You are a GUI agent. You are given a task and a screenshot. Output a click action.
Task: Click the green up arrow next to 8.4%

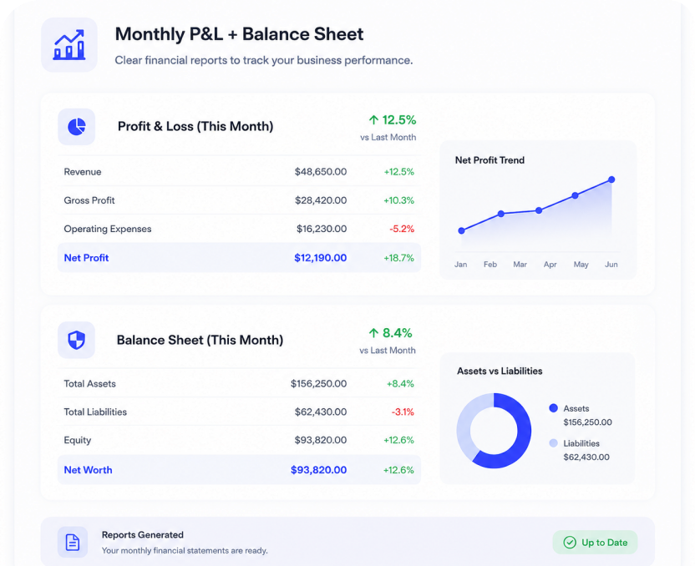pyautogui.click(x=373, y=333)
